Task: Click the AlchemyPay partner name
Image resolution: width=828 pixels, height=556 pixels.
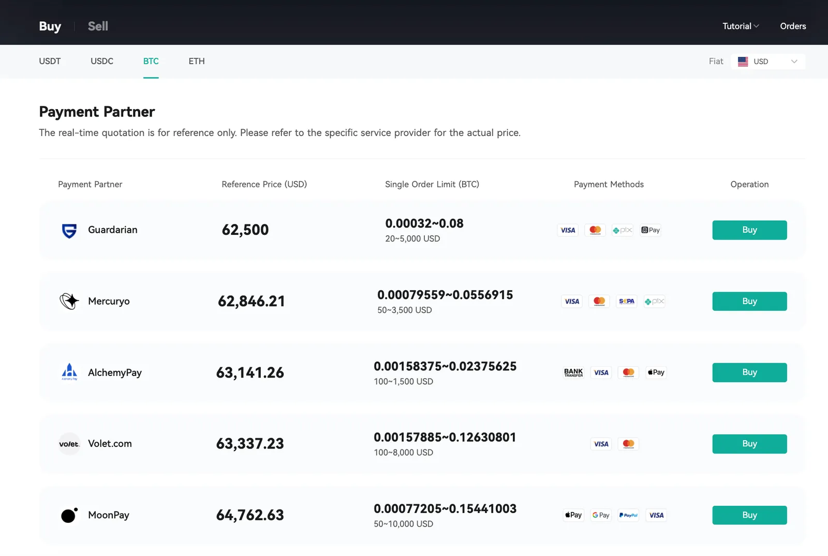Action: [115, 372]
